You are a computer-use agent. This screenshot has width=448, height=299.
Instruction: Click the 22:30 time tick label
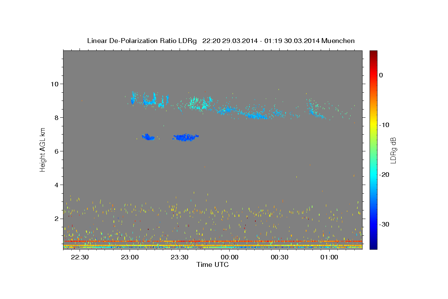(x=80, y=258)
